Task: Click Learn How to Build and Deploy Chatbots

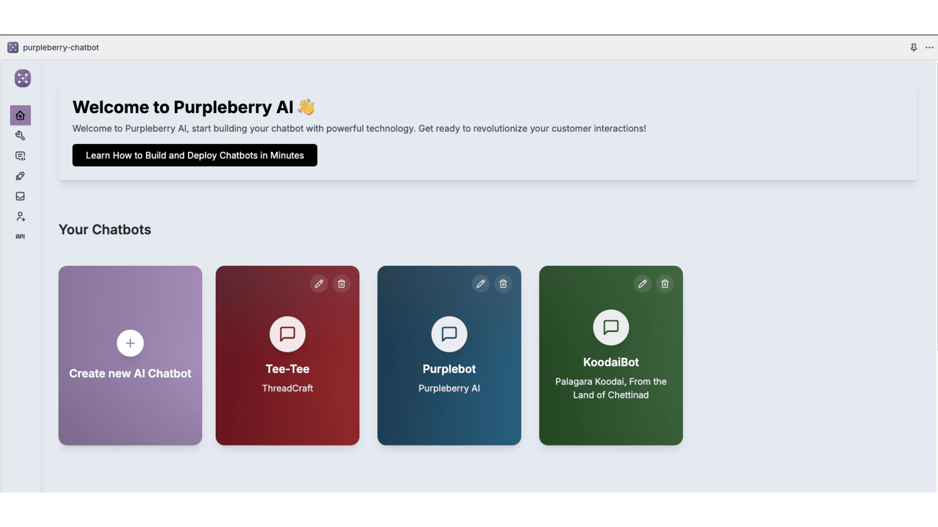Action: [195, 155]
